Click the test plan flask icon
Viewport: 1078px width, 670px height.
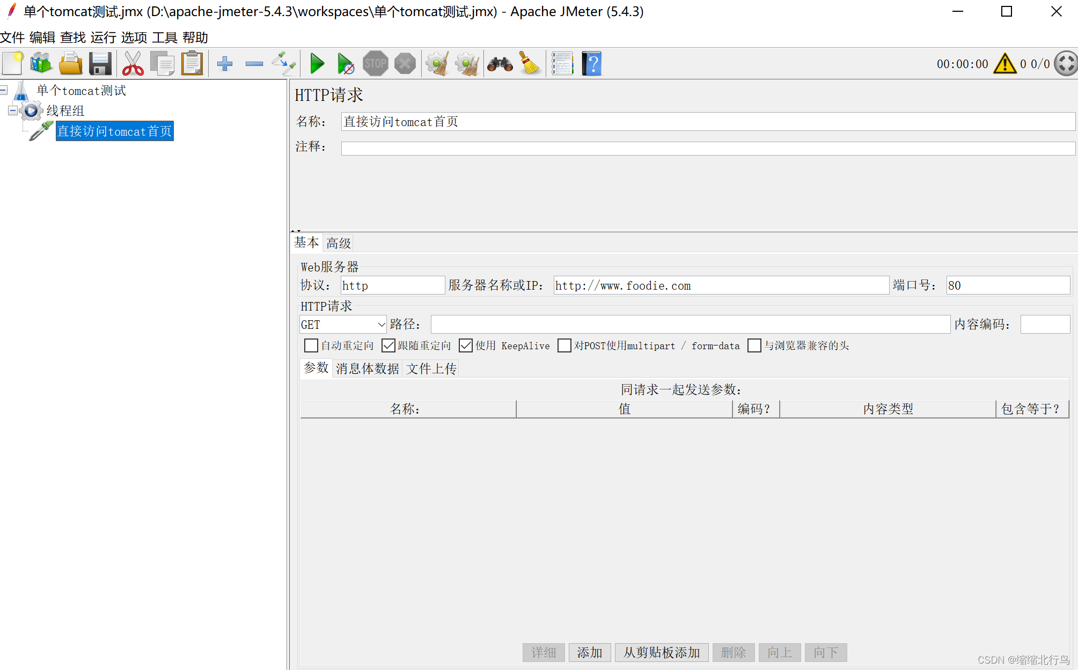21,91
